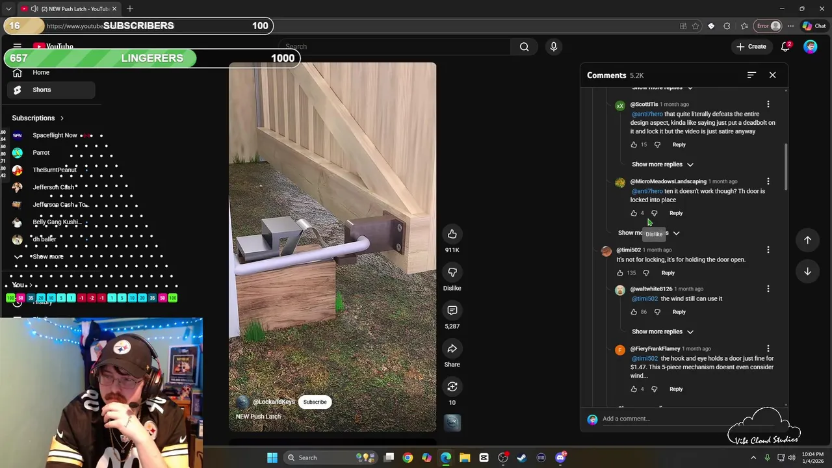
Task: Like @ScottlTis's reply with 15 likes
Action: click(634, 145)
